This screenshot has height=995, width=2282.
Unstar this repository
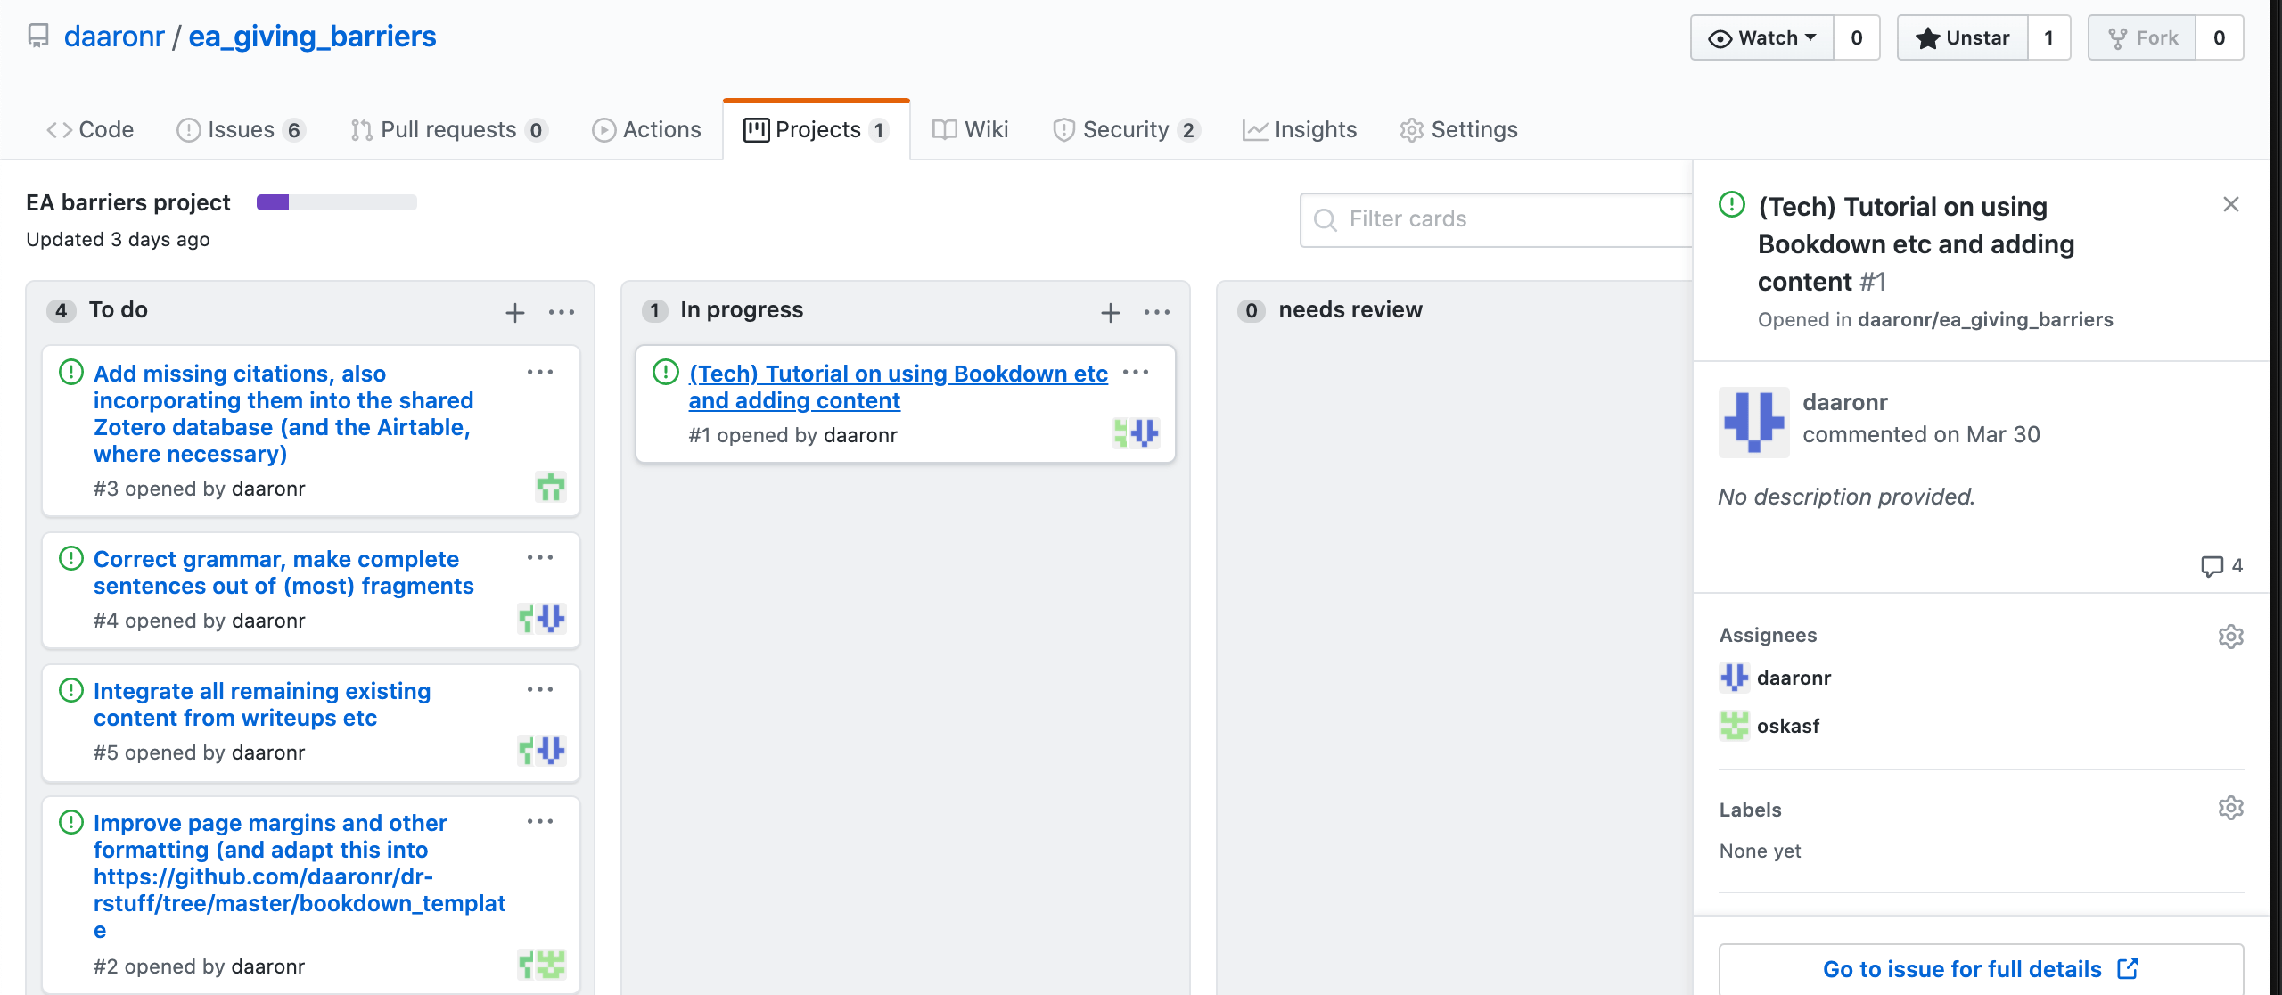[1963, 37]
